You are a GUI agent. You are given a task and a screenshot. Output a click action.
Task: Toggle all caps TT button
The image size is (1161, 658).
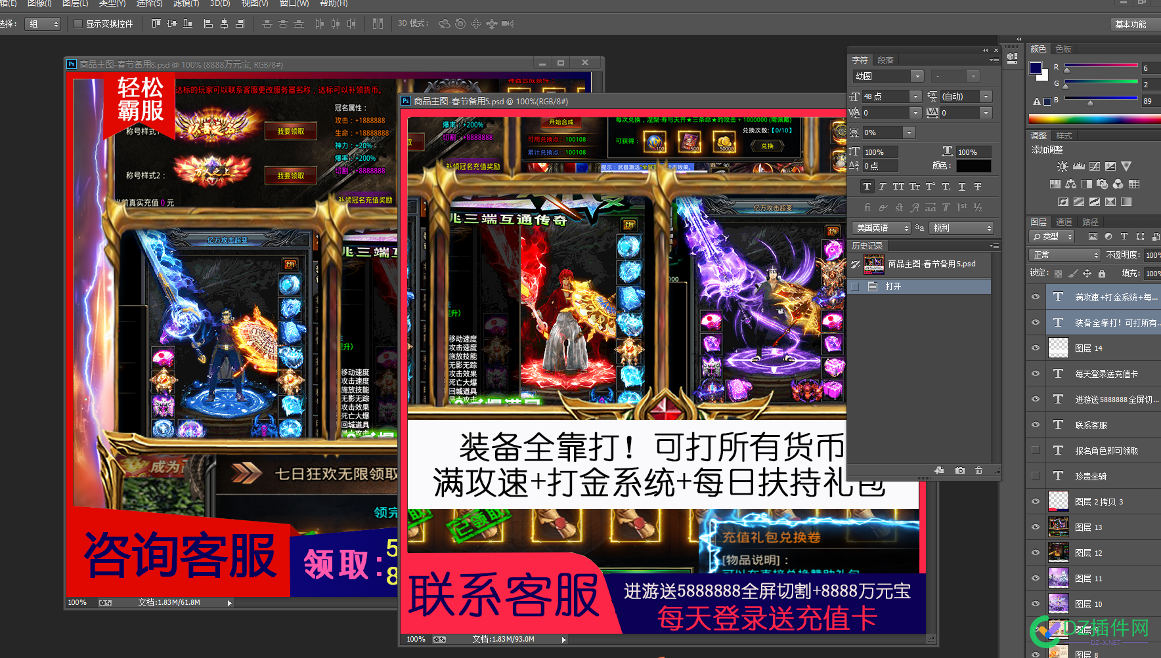[898, 186]
